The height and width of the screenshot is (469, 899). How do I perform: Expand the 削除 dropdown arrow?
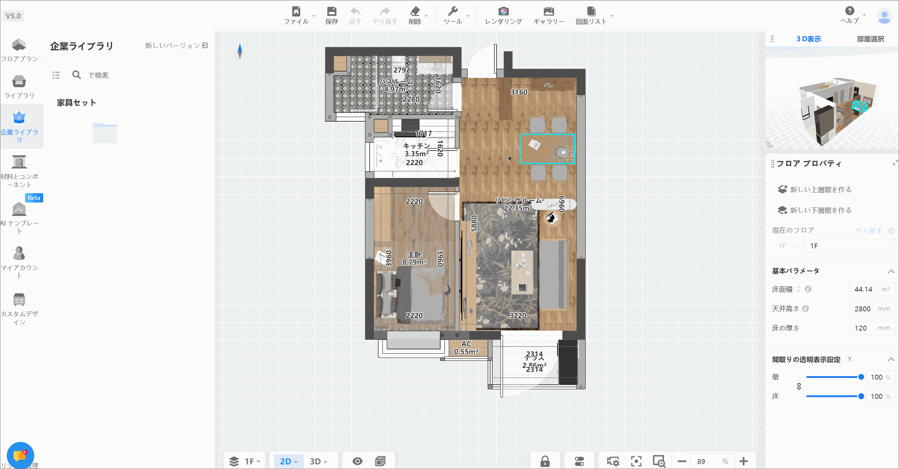426,16
